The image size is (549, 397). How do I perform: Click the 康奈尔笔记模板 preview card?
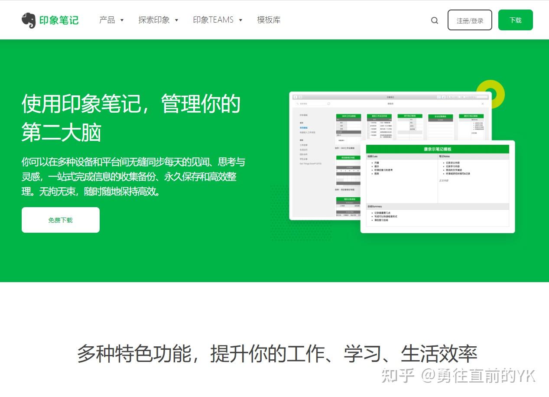click(x=438, y=187)
